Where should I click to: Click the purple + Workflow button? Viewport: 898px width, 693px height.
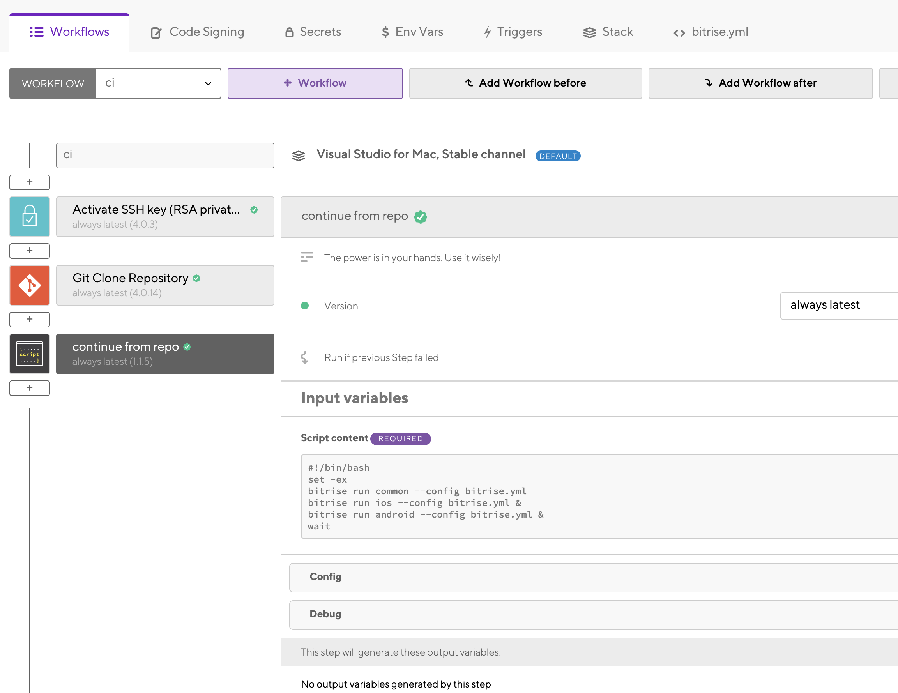pyautogui.click(x=315, y=83)
